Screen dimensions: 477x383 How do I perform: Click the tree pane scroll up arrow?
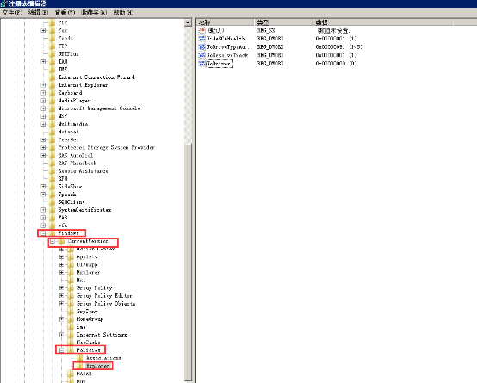point(188,22)
